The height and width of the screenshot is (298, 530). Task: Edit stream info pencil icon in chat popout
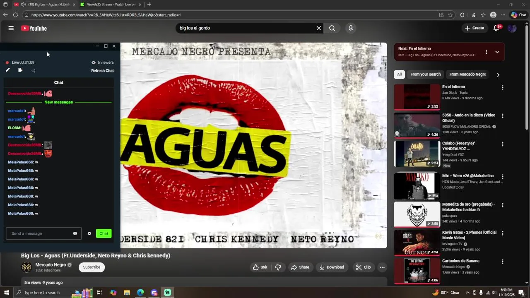7,70
